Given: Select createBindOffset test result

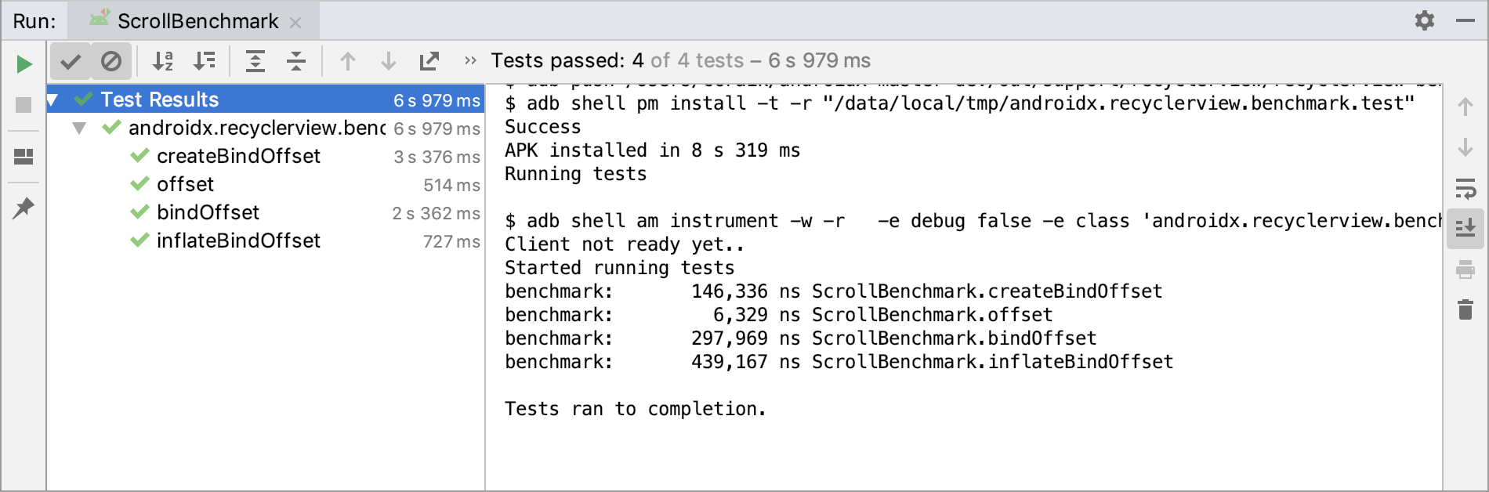Looking at the screenshot, I should [238, 156].
